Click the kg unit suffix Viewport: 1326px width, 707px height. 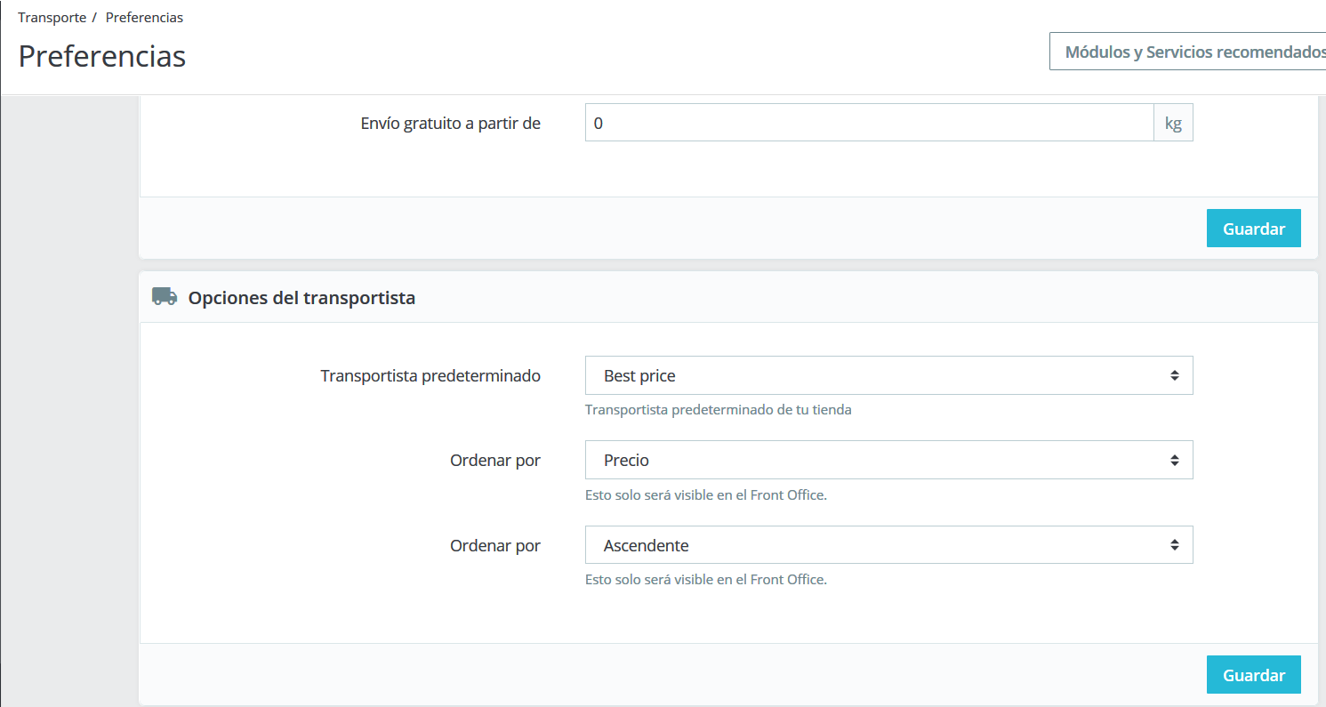pyautogui.click(x=1173, y=124)
